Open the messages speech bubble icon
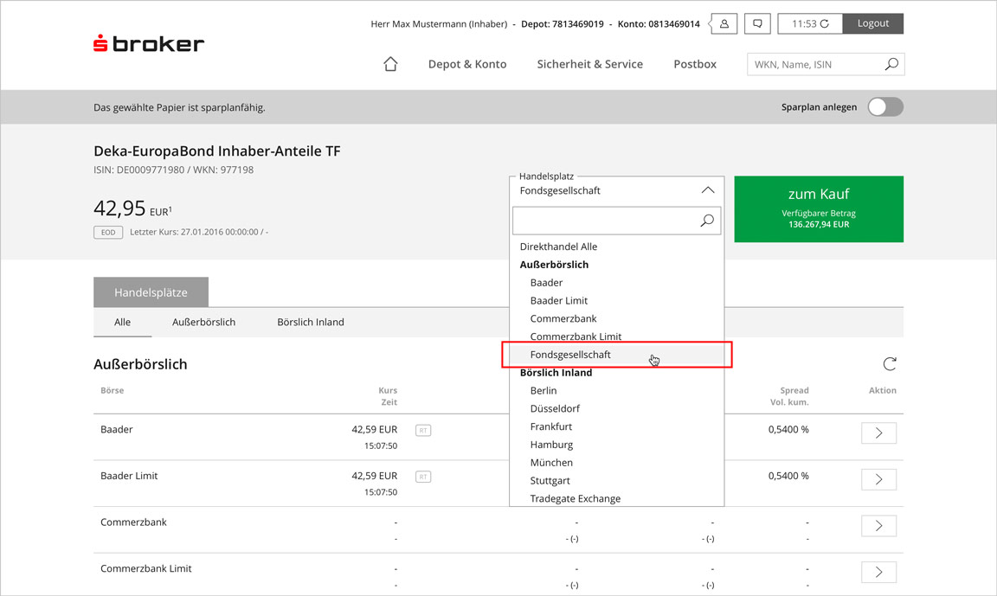997x596 pixels. 757,23
